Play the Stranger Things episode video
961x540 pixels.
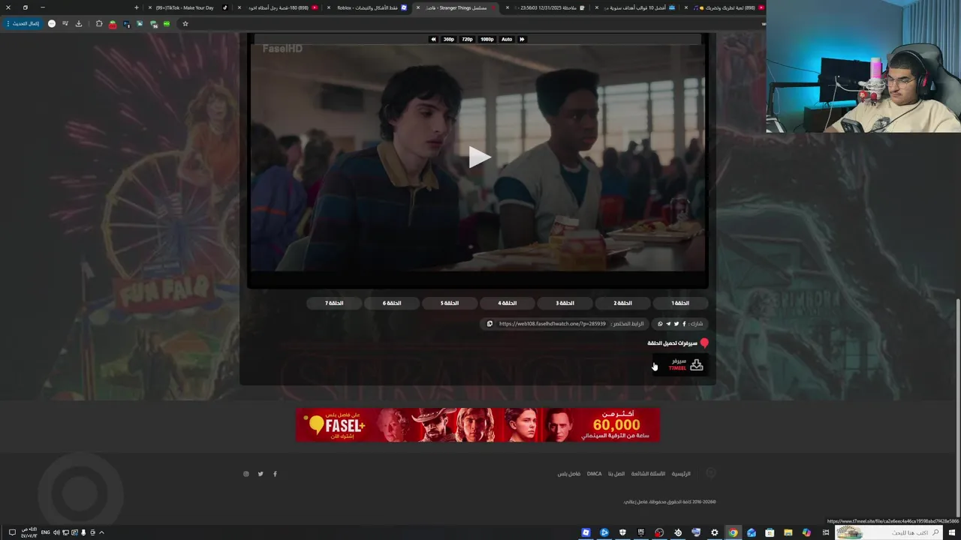click(x=479, y=157)
